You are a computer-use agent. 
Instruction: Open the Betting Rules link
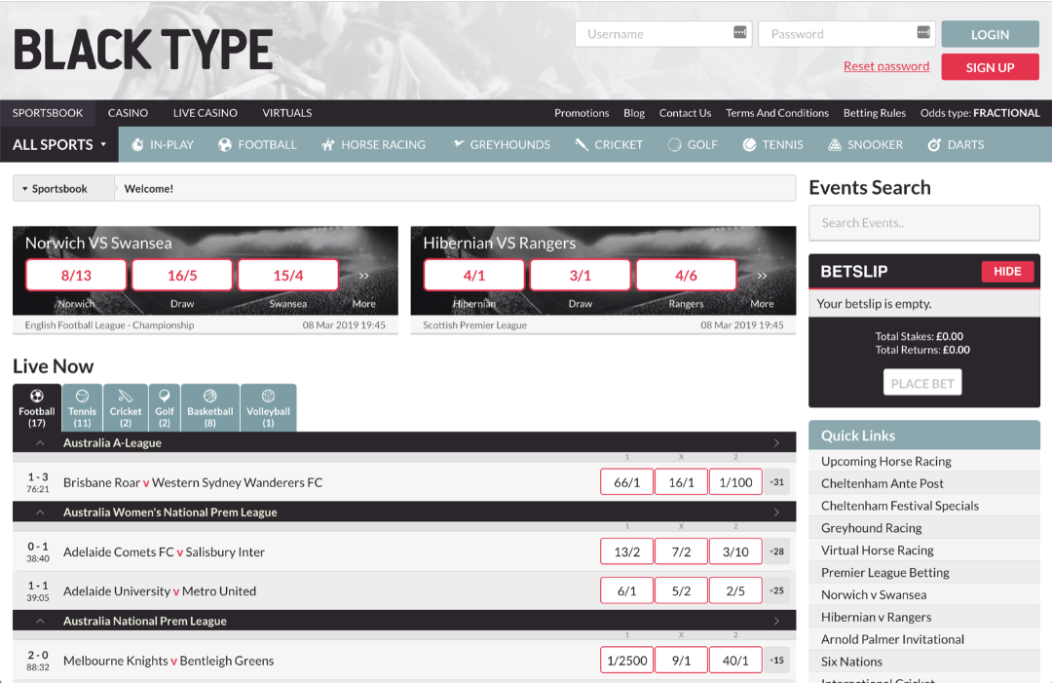874,113
